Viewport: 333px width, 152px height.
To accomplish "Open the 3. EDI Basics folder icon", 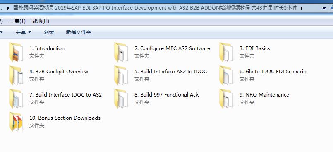I will click(226, 52).
